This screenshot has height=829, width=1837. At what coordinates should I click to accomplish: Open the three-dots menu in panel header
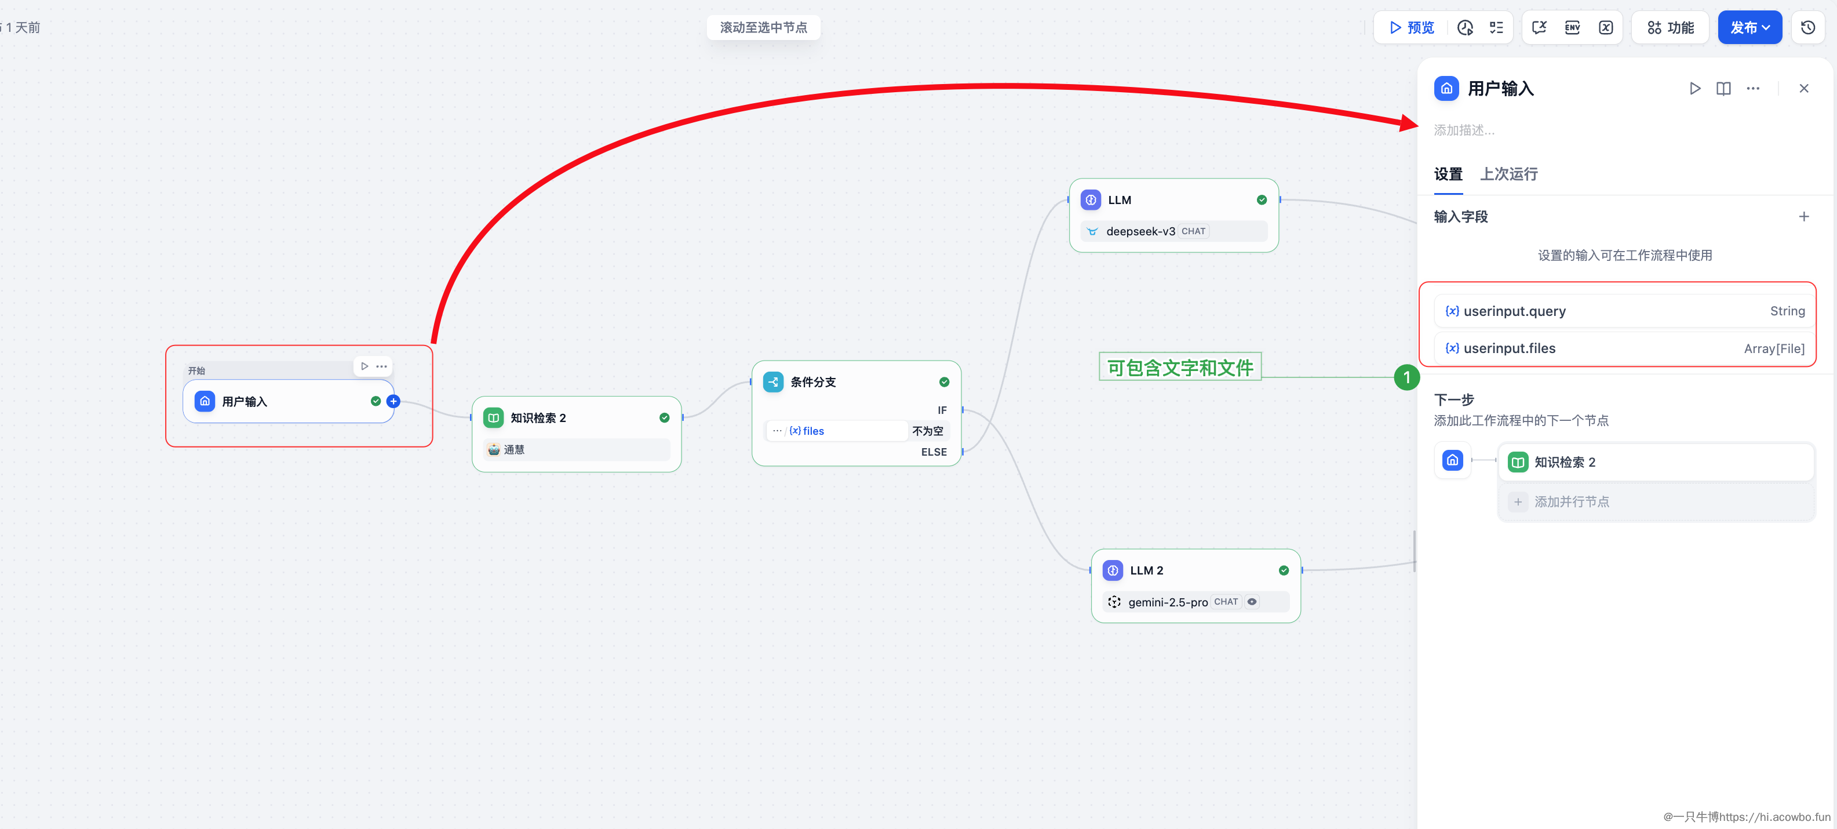pyautogui.click(x=1752, y=89)
